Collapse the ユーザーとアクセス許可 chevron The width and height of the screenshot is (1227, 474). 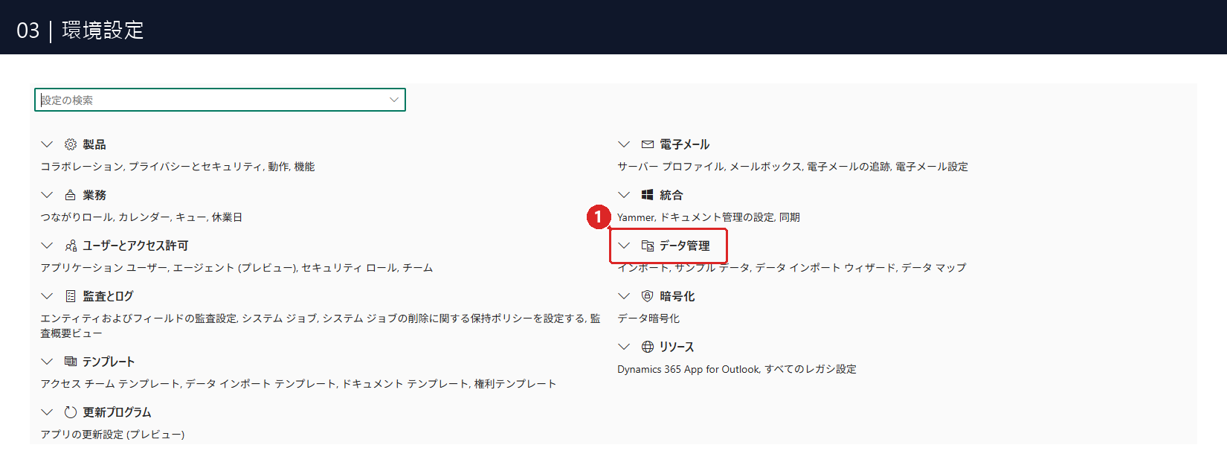[x=47, y=246]
